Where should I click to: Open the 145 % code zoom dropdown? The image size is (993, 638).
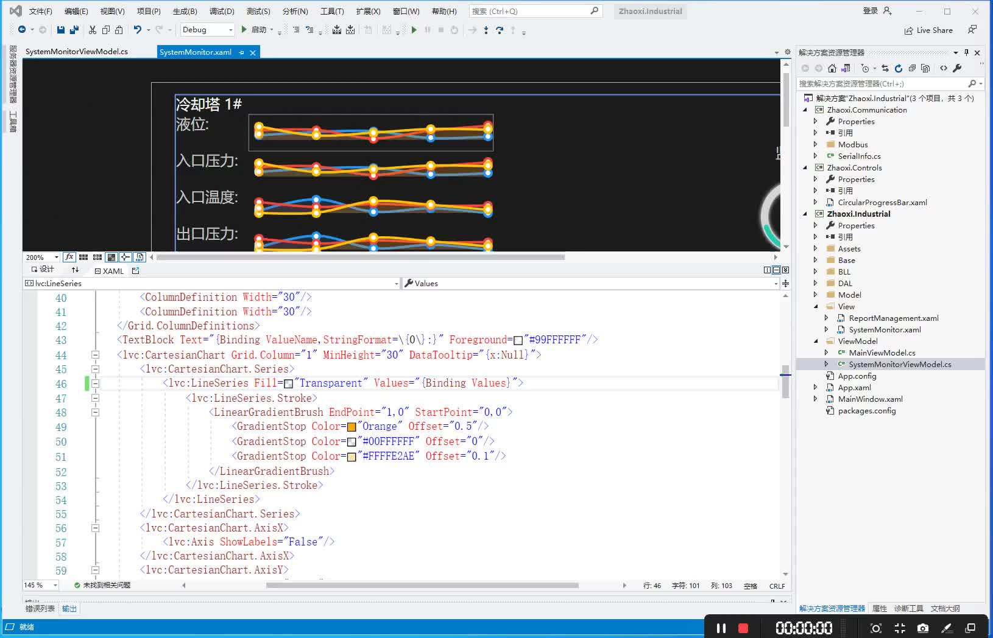55,585
